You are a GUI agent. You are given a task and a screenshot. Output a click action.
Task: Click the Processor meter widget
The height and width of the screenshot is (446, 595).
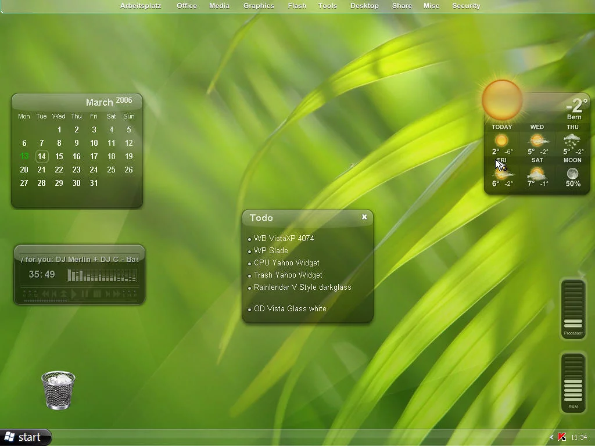[573, 308]
